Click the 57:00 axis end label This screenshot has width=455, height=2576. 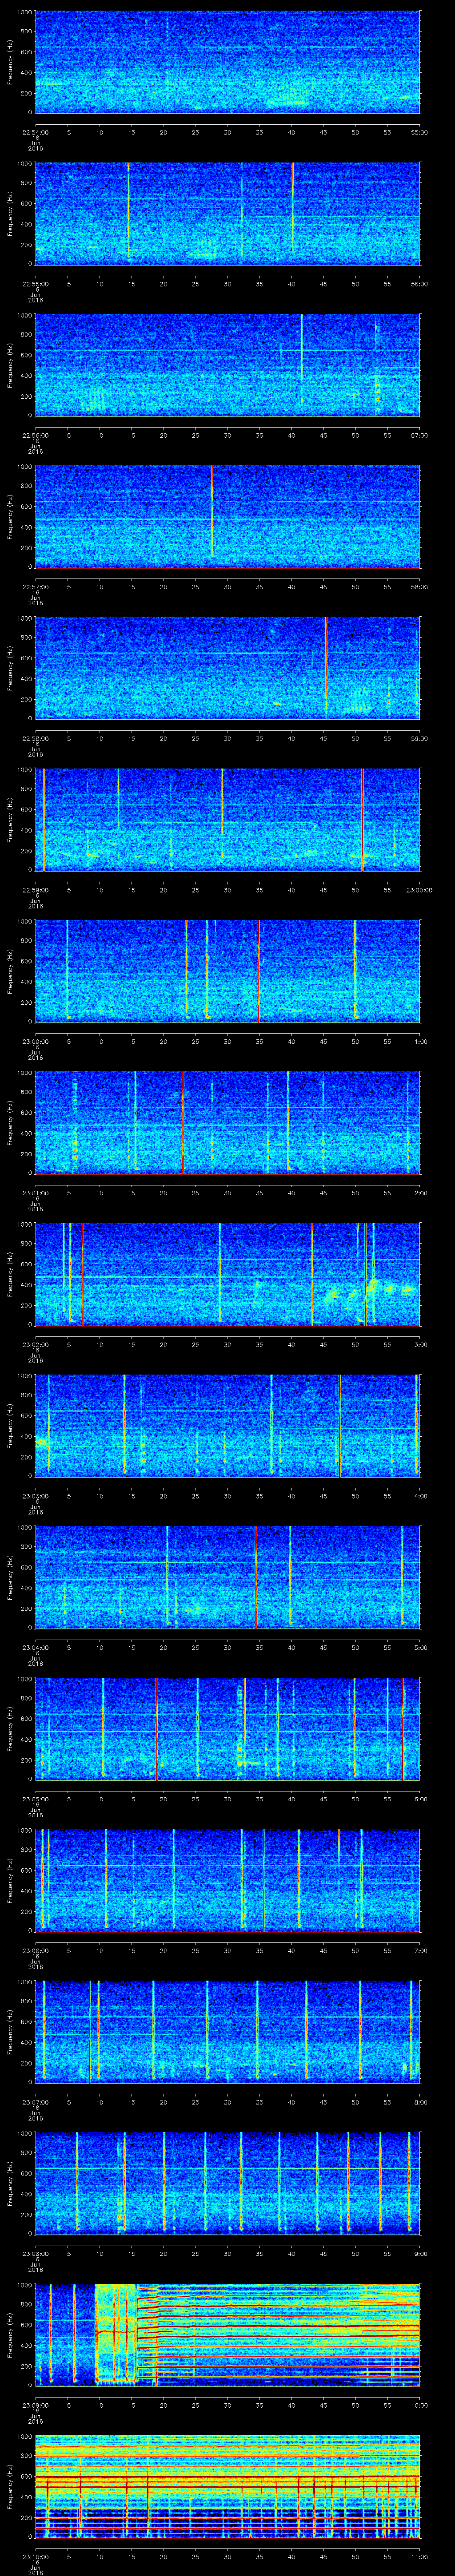[420, 435]
